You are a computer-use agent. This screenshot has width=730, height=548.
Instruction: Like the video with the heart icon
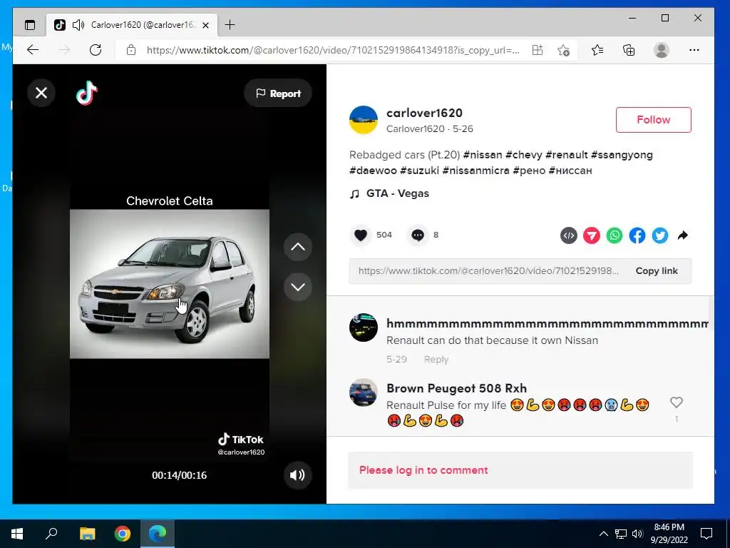[x=360, y=235]
